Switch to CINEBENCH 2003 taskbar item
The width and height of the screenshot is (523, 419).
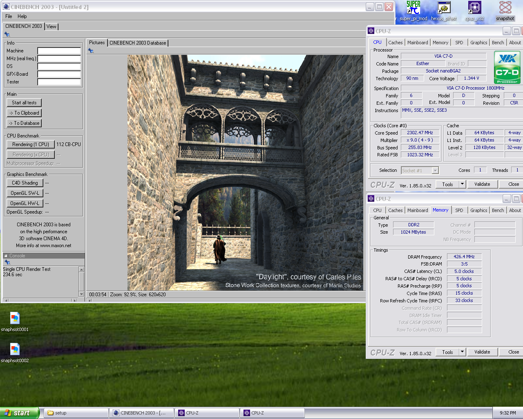click(x=141, y=413)
